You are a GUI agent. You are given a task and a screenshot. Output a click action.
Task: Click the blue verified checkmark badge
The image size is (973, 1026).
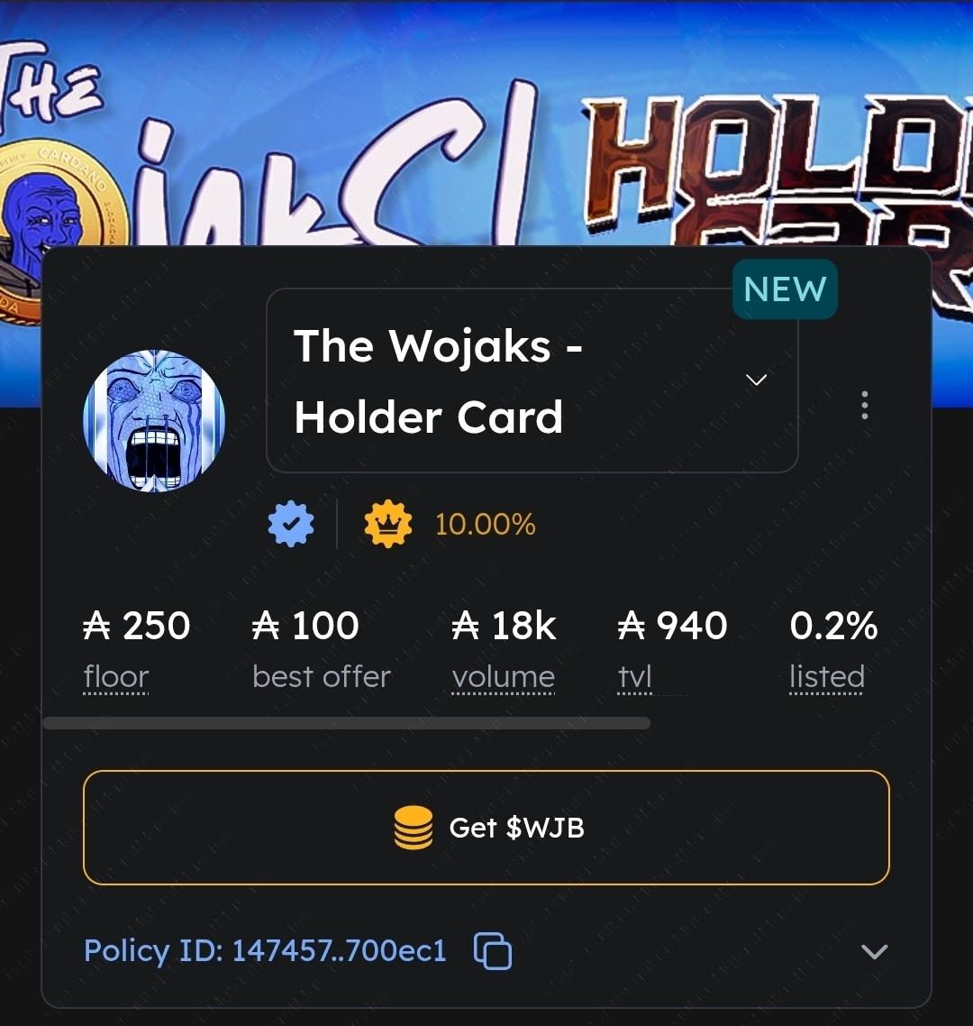pyautogui.click(x=291, y=524)
